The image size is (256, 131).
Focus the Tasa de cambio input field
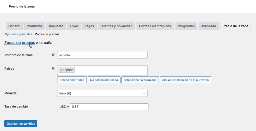click(x=109, y=107)
